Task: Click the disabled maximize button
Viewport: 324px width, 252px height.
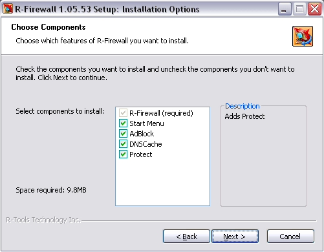Action: point(299,9)
